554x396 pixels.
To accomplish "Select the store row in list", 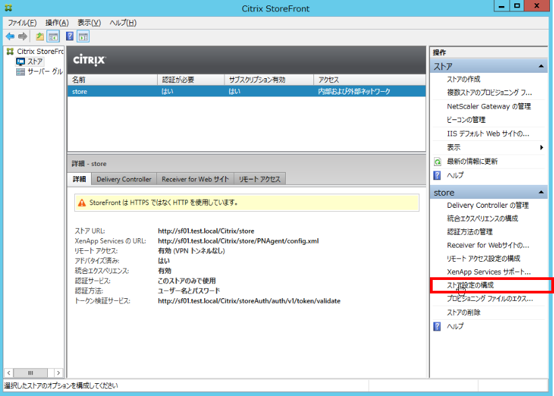I will (x=247, y=92).
